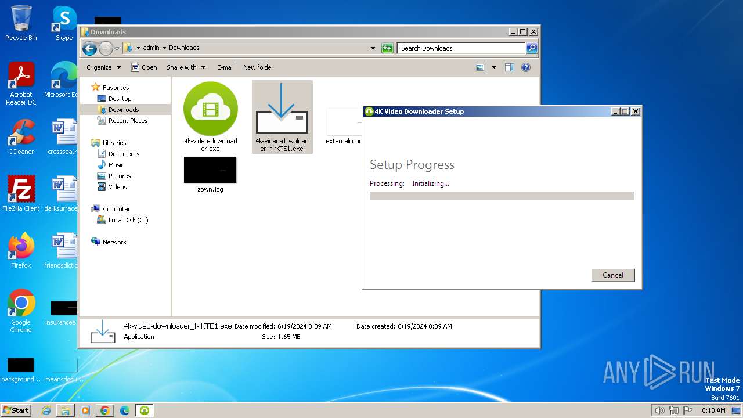Image resolution: width=743 pixels, height=418 pixels.
Task: Expand the admin breadcrumb arrow
Action: tap(164, 48)
